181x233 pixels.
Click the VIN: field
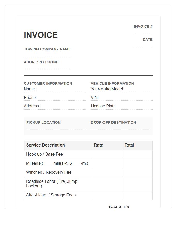click(x=122, y=98)
